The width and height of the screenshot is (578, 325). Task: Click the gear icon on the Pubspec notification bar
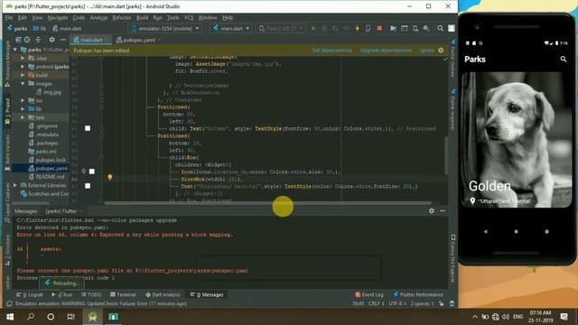pyautogui.click(x=441, y=51)
